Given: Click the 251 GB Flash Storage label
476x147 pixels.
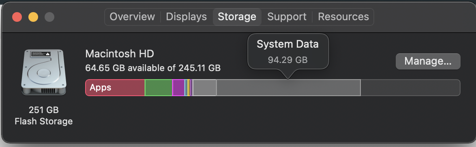Looking at the screenshot, I should coord(44,115).
